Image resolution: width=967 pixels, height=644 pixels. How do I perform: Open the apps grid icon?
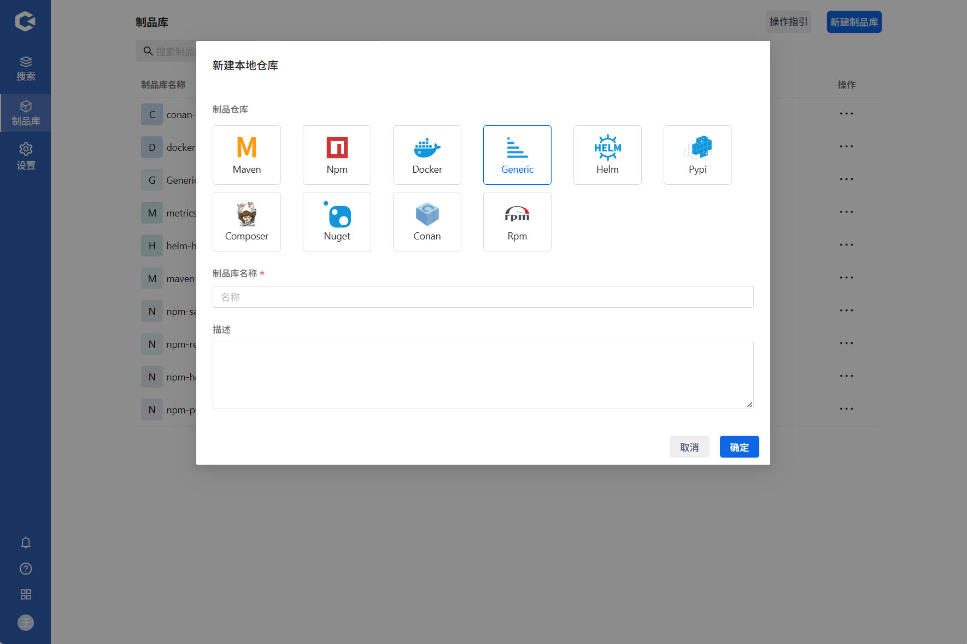point(26,594)
